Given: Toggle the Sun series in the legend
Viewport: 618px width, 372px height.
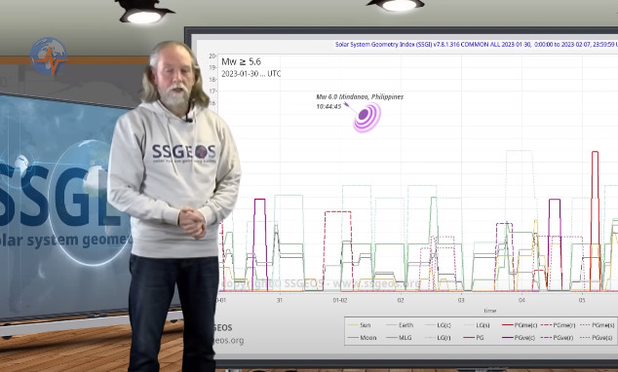Looking at the screenshot, I should click(360, 325).
